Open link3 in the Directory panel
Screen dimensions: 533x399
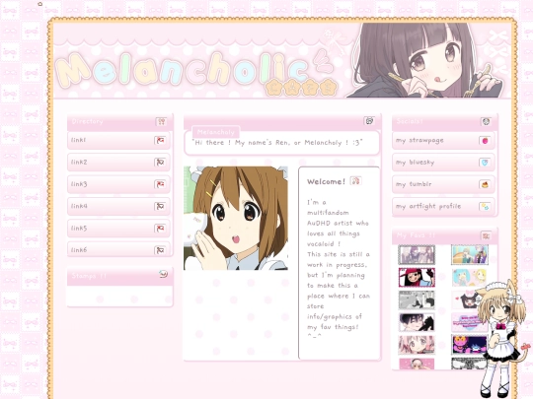coord(119,184)
